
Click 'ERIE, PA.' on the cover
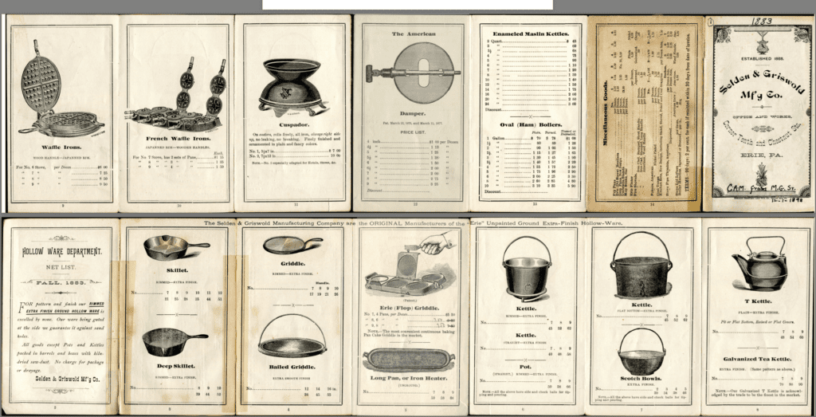point(759,154)
